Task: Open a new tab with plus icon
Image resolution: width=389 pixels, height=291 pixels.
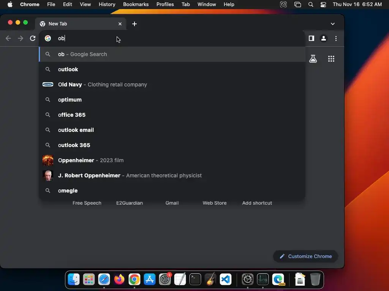Action: click(x=134, y=24)
